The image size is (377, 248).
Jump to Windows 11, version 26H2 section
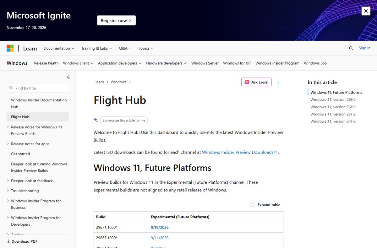point(333,100)
